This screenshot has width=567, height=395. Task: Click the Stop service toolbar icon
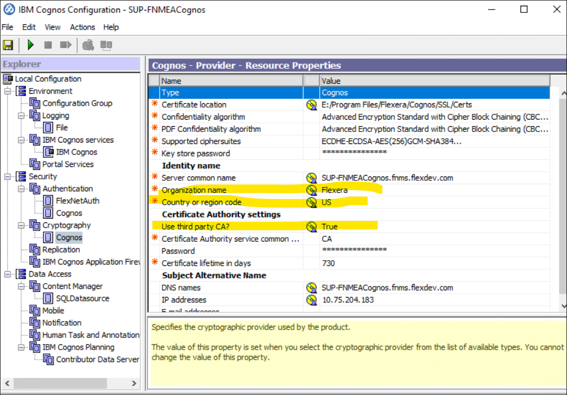pyautogui.click(x=48, y=45)
